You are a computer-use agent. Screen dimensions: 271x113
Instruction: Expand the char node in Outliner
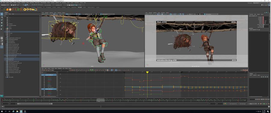pos(6,31)
